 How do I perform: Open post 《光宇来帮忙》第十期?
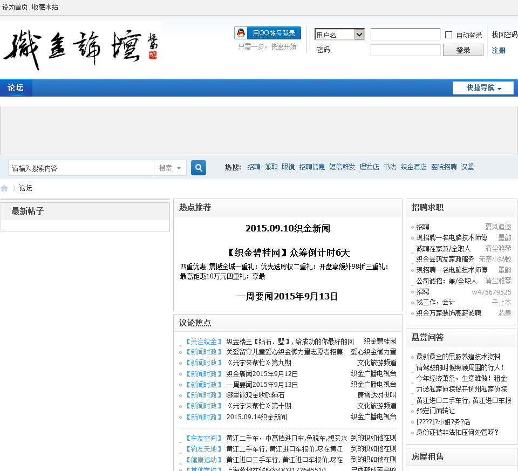[x=258, y=406]
